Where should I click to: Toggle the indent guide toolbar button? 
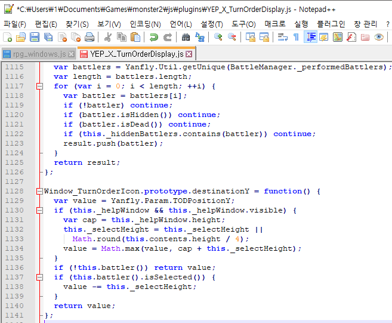click(x=310, y=37)
